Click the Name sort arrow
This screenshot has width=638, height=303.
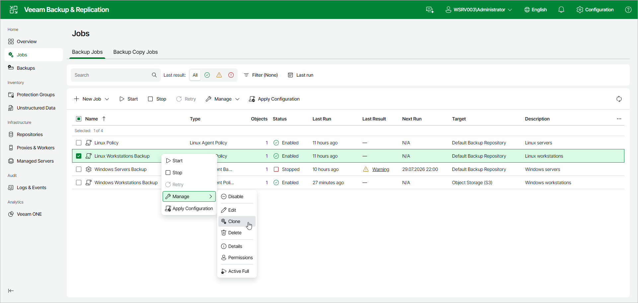pos(104,119)
